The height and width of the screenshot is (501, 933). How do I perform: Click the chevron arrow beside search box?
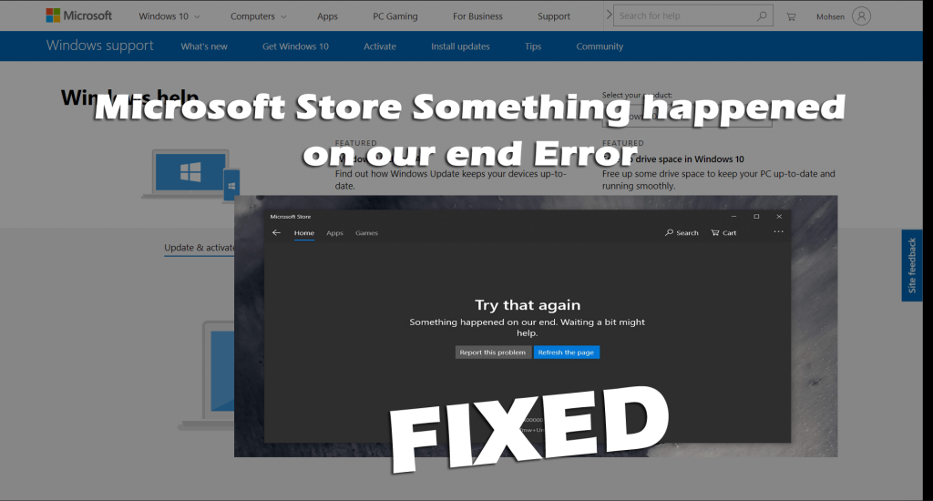pos(609,15)
